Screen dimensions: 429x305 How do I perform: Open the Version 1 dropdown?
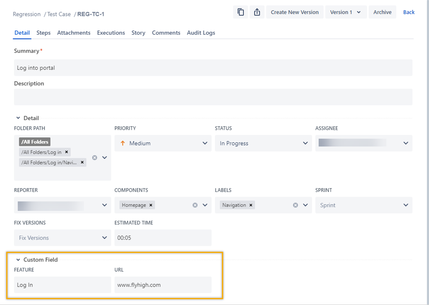(346, 12)
